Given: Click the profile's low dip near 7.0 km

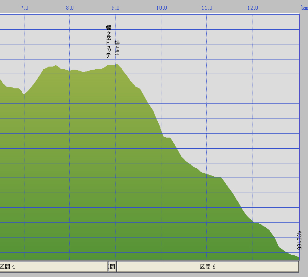Looking at the screenshot, I should point(24,94).
